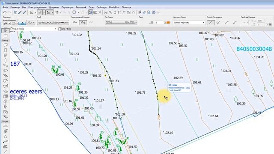Choose the Morph tool in the toolbox
Image resolution: width=274 pixels, height=154 pixels.
tap(6, 101)
